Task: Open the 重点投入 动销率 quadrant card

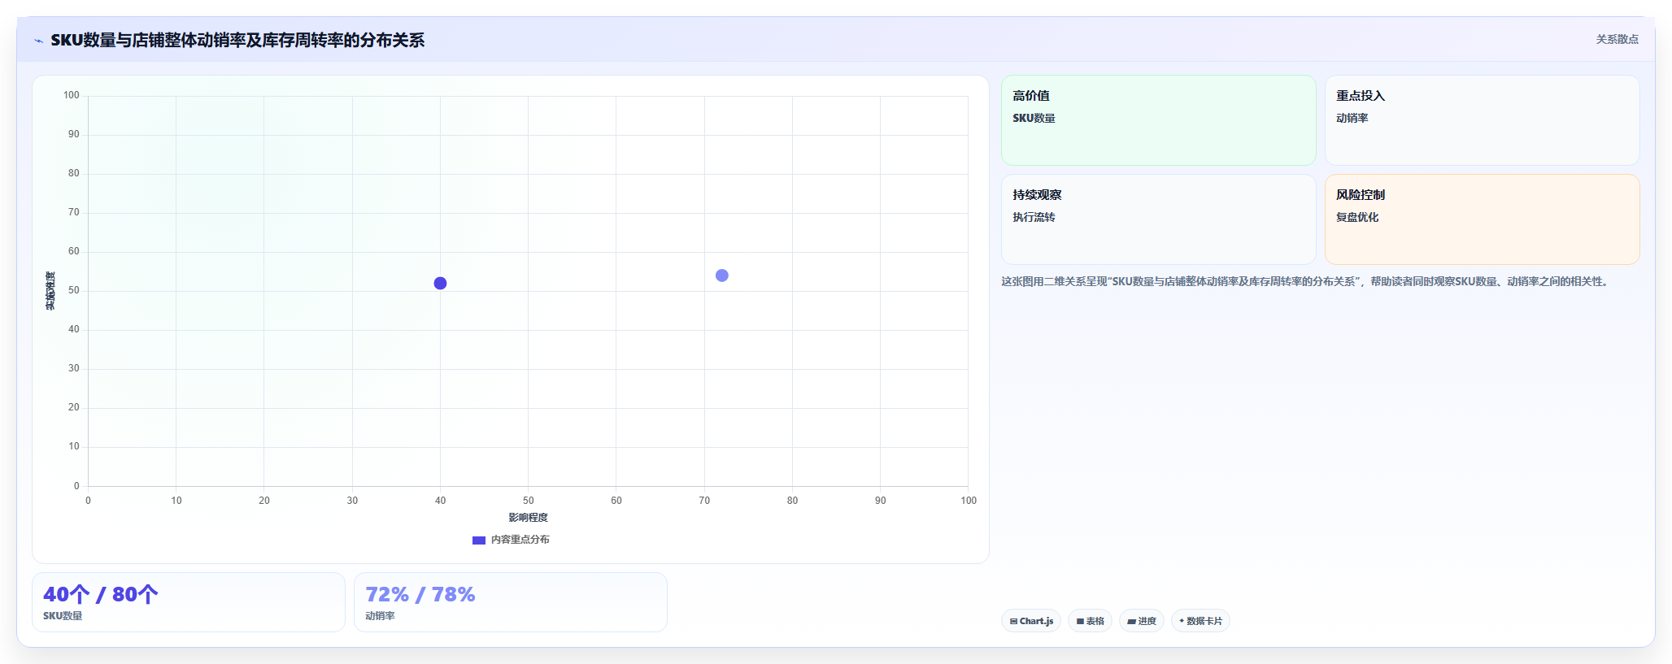Action: (x=1483, y=120)
